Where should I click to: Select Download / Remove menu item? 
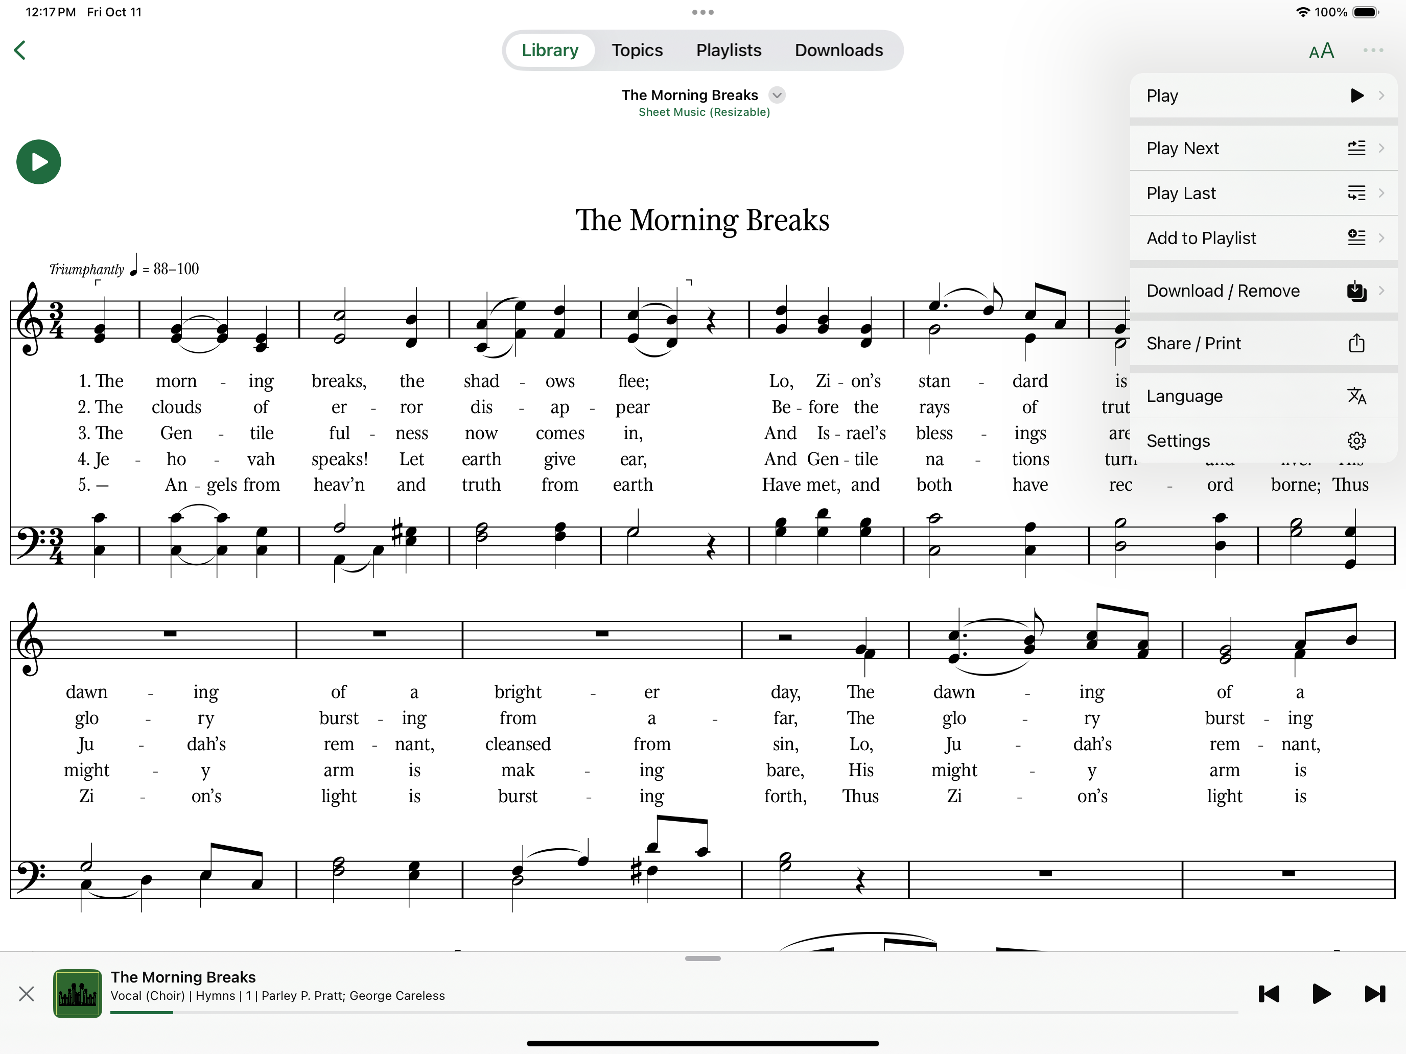(x=1263, y=291)
